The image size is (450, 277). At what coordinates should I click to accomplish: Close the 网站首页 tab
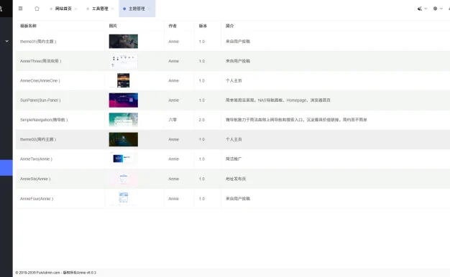click(x=75, y=9)
